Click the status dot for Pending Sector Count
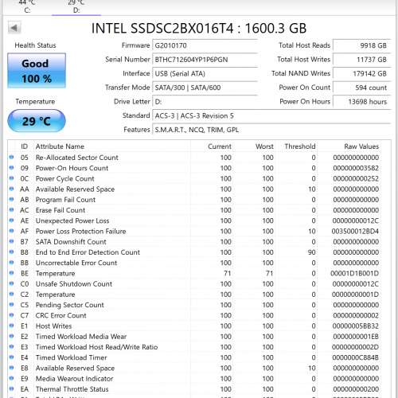Screen dimensions: 398x398 pyautogui.click(x=11, y=304)
